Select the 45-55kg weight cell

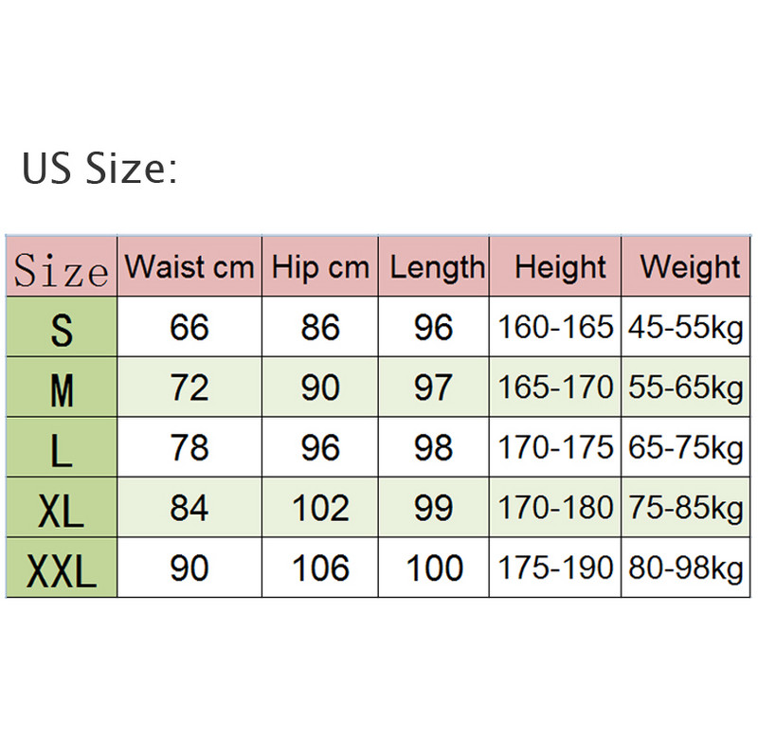tap(684, 328)
